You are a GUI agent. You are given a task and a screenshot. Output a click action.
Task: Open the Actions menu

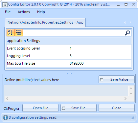point(24,12)
